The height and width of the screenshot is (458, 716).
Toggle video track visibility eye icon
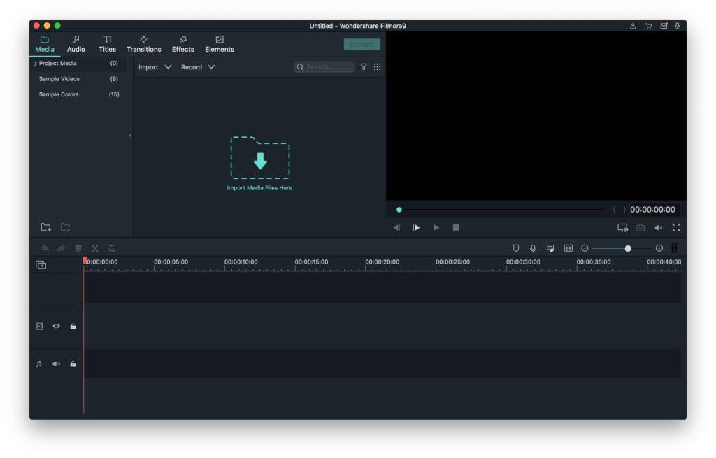click(57, 327)
